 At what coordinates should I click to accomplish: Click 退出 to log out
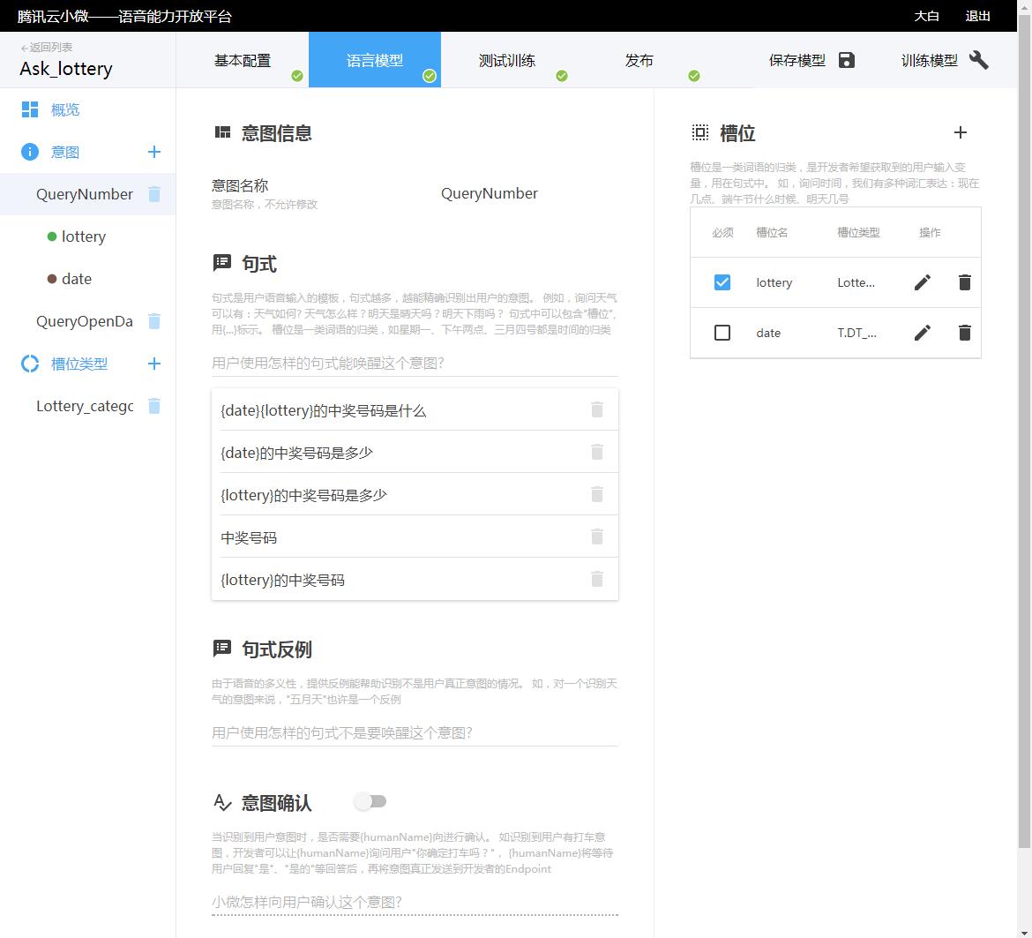click(977, 16)
